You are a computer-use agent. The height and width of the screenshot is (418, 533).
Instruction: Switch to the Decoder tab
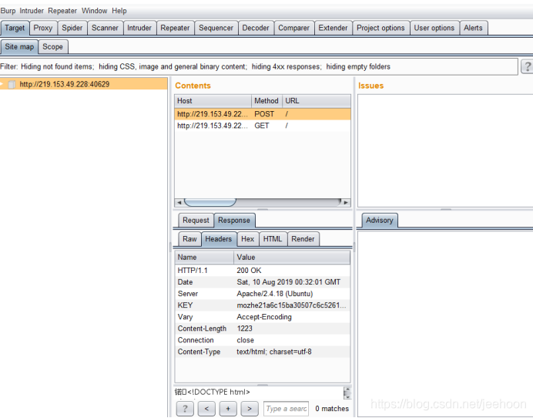coord(256,28)
